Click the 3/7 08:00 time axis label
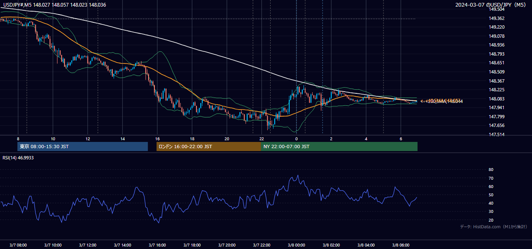 (x=18, y=245)
